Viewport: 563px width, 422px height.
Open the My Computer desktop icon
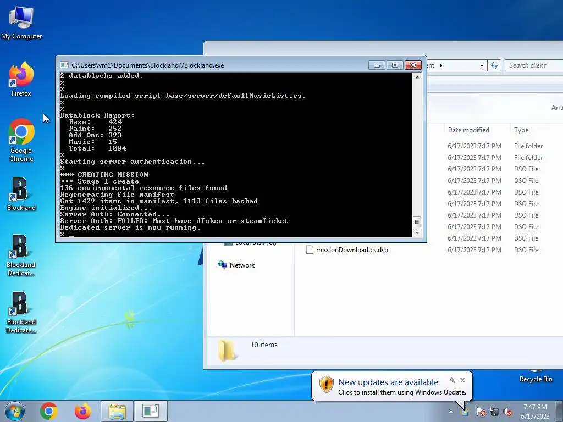21,22
